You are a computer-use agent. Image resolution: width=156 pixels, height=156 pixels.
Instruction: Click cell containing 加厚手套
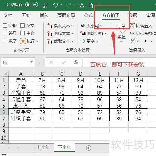pos(21,112)
